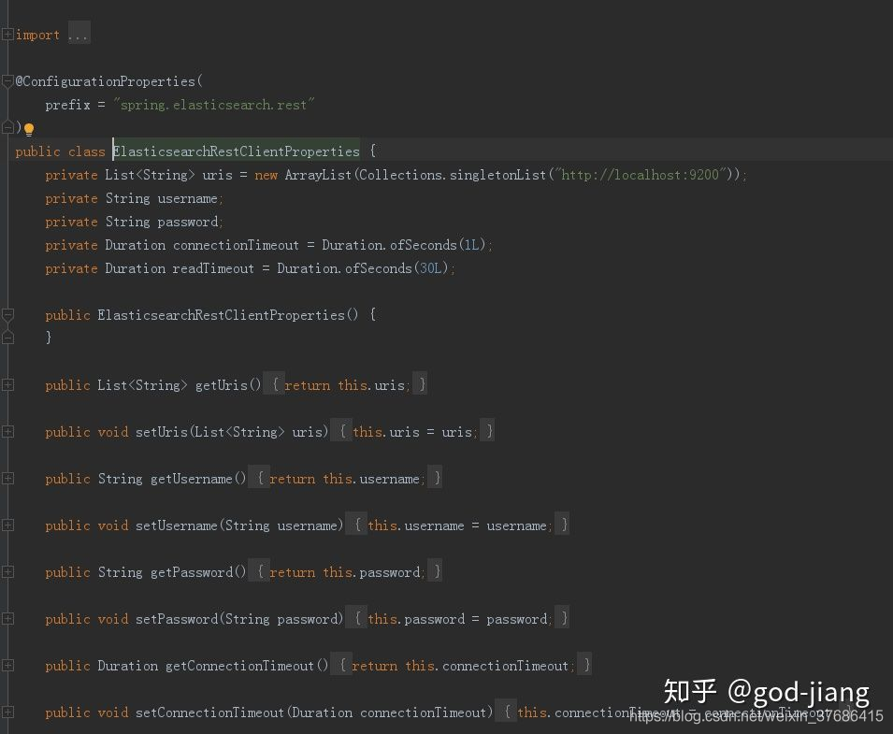This screenshot has width=893, height=734.
Task: Click the 'new ArrayList' constructor call
Action: [303, 175]
